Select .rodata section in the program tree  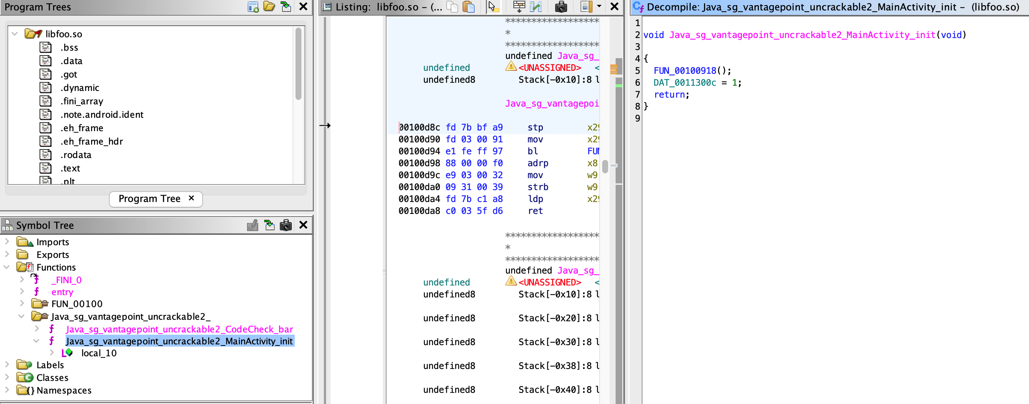point(76,155)
